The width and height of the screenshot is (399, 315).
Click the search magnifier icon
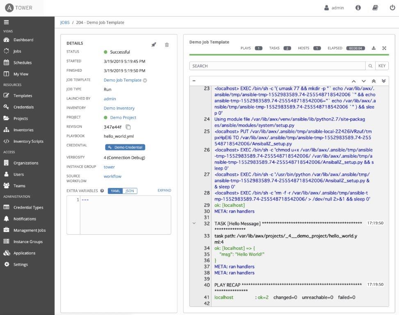[x=370, y=66]
